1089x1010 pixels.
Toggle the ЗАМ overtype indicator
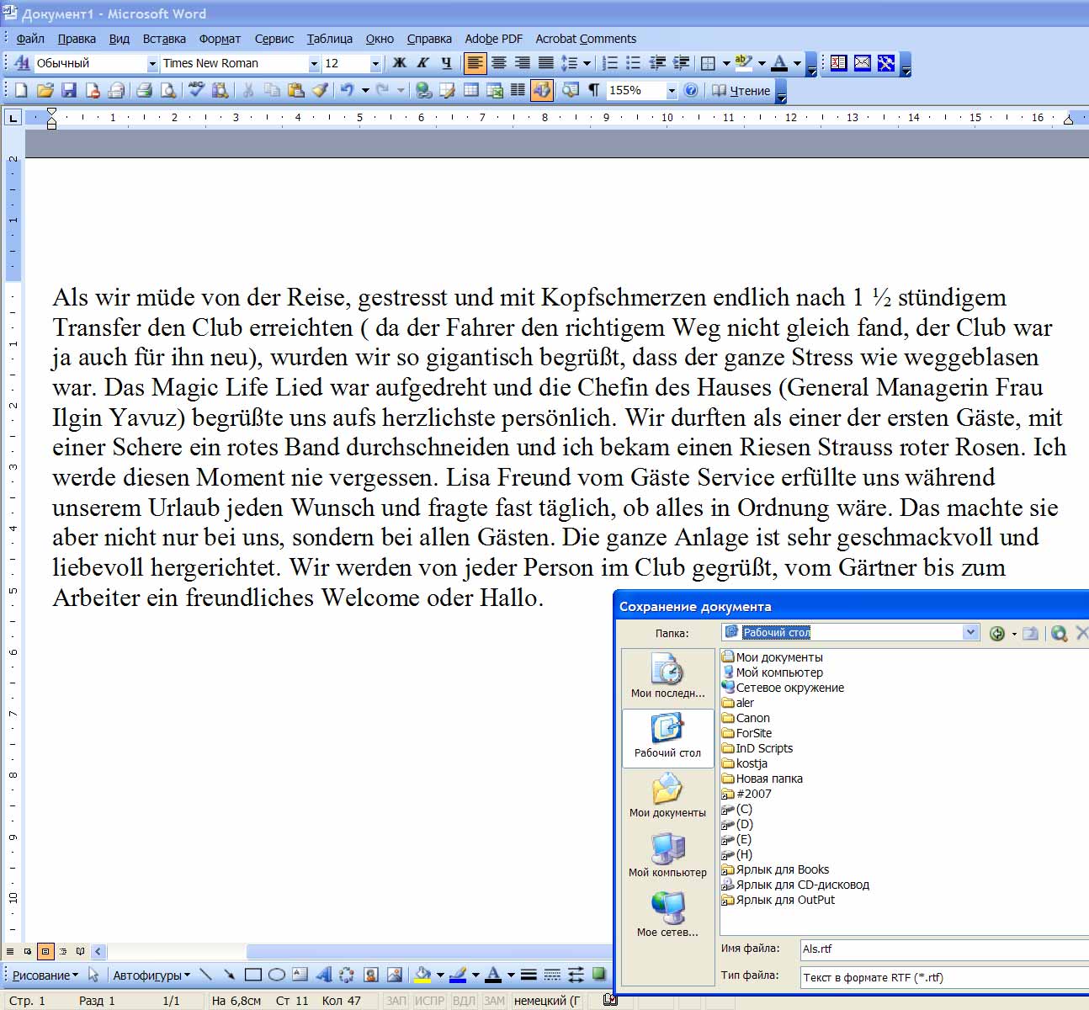pos(494,1001)
